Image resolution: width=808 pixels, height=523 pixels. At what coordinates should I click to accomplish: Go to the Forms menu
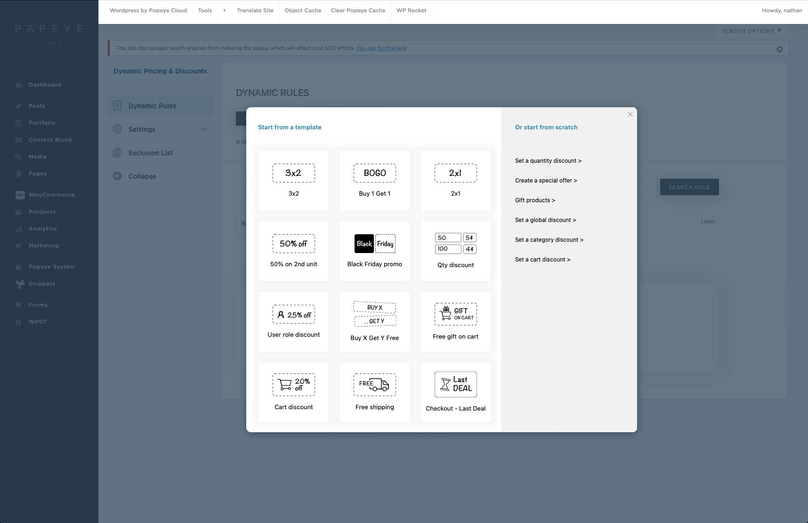(x=38, y=305)
